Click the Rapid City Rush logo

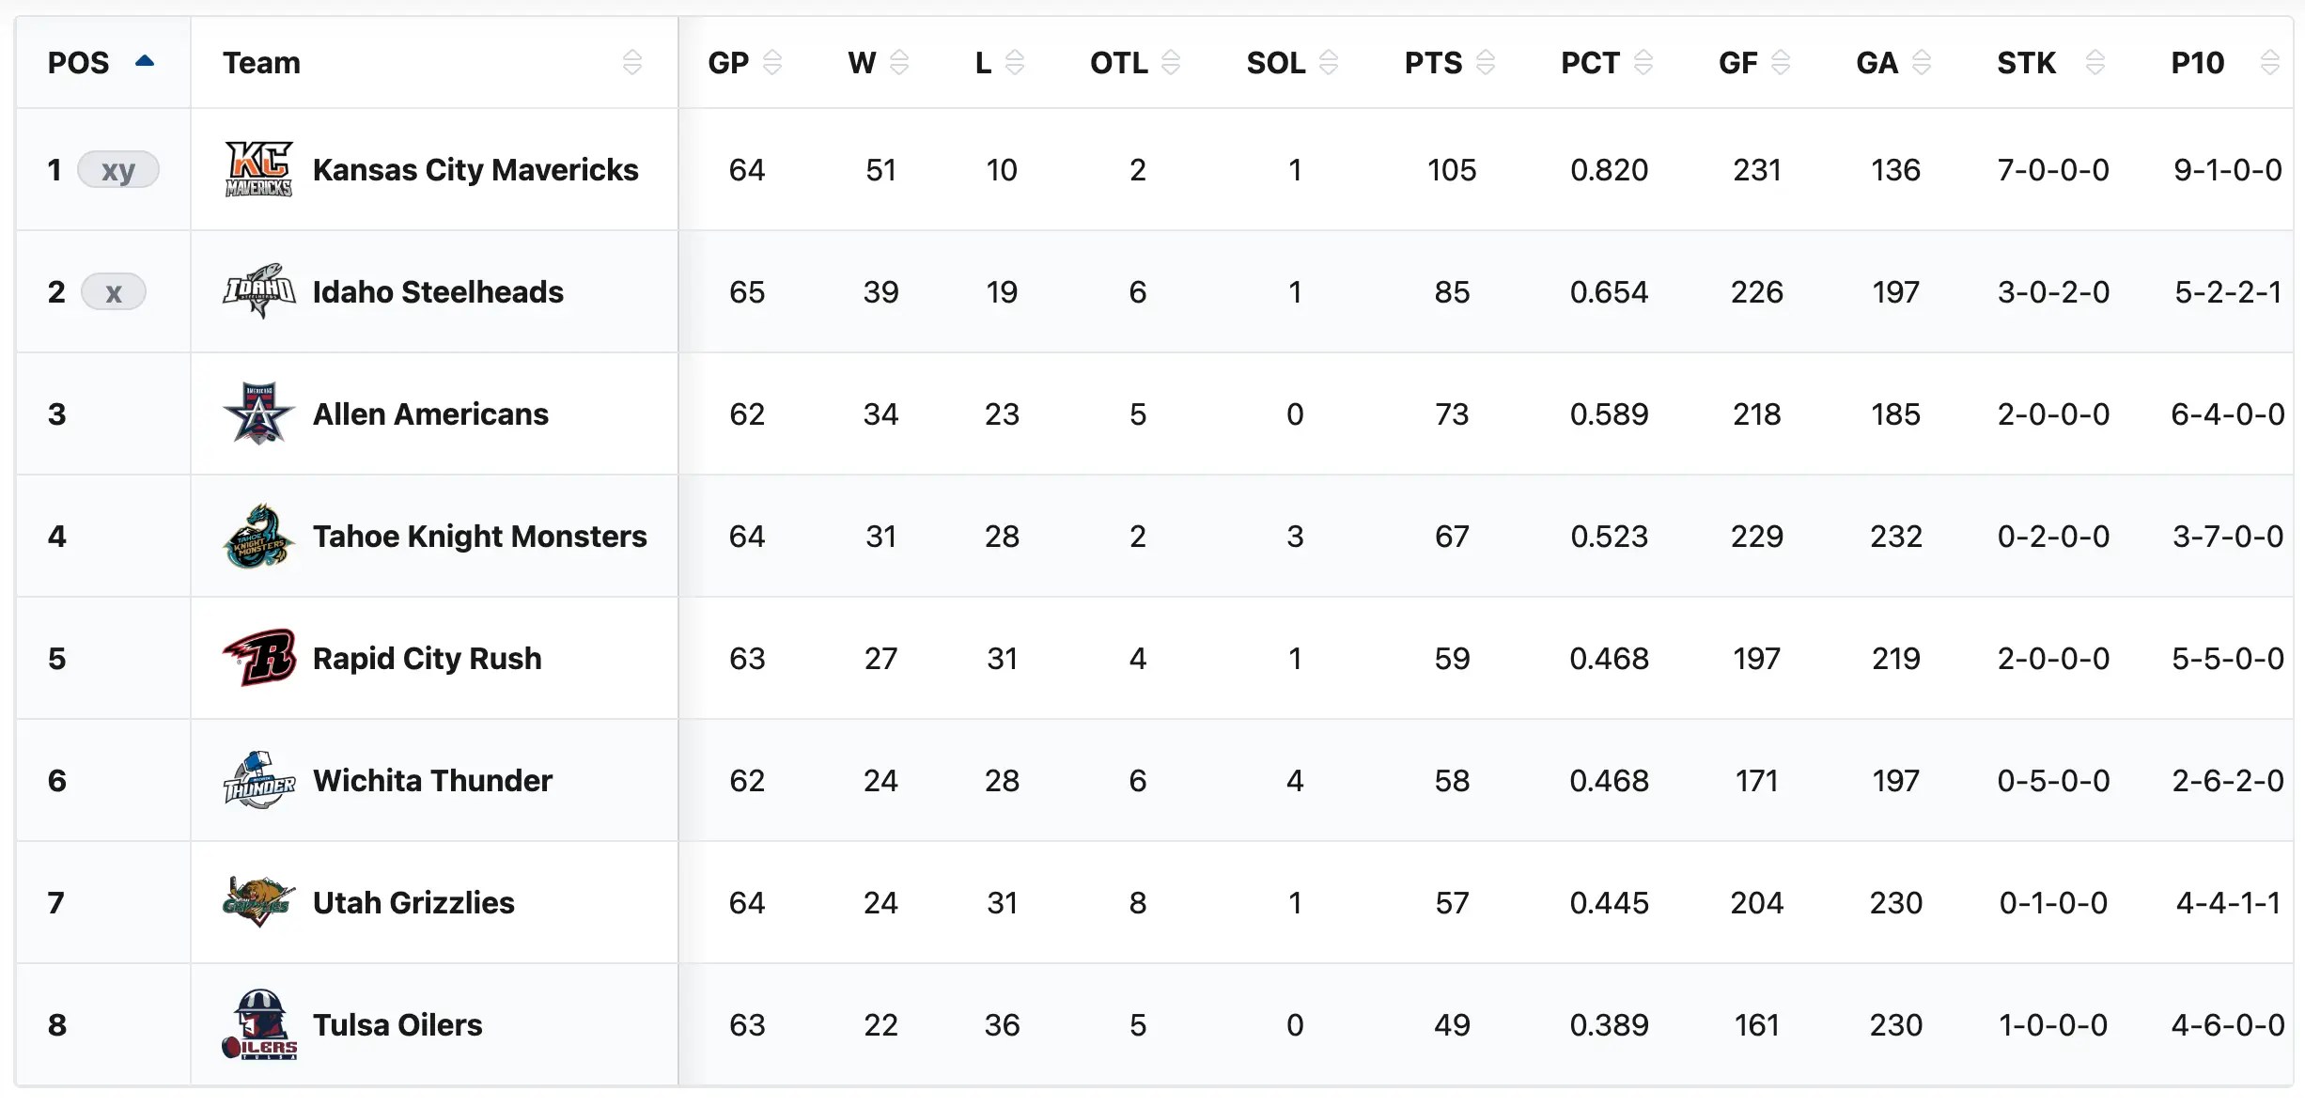(258, 658)
